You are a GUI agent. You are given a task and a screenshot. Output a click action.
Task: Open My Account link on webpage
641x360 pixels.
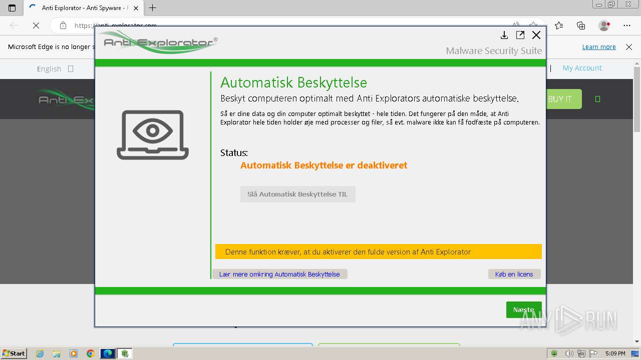[x=582, y=68]
